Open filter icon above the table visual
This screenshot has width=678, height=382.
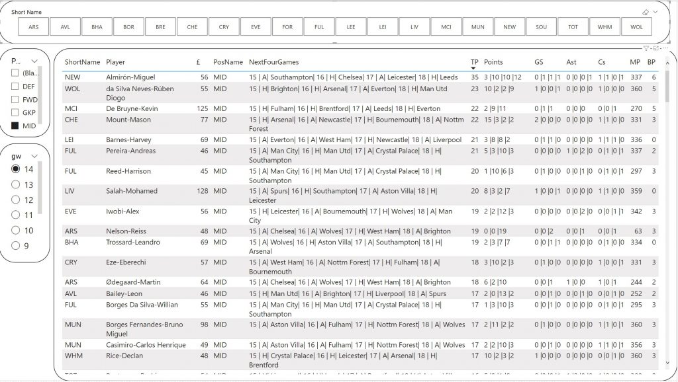coord(646,48)
